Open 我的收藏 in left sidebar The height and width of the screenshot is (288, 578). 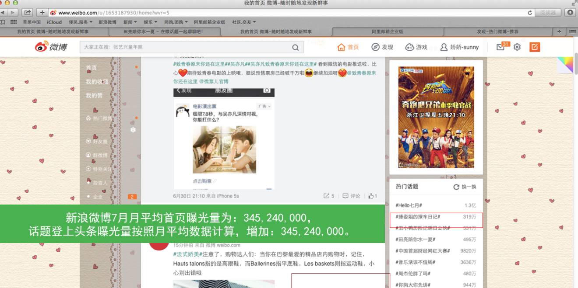(97, 82)
